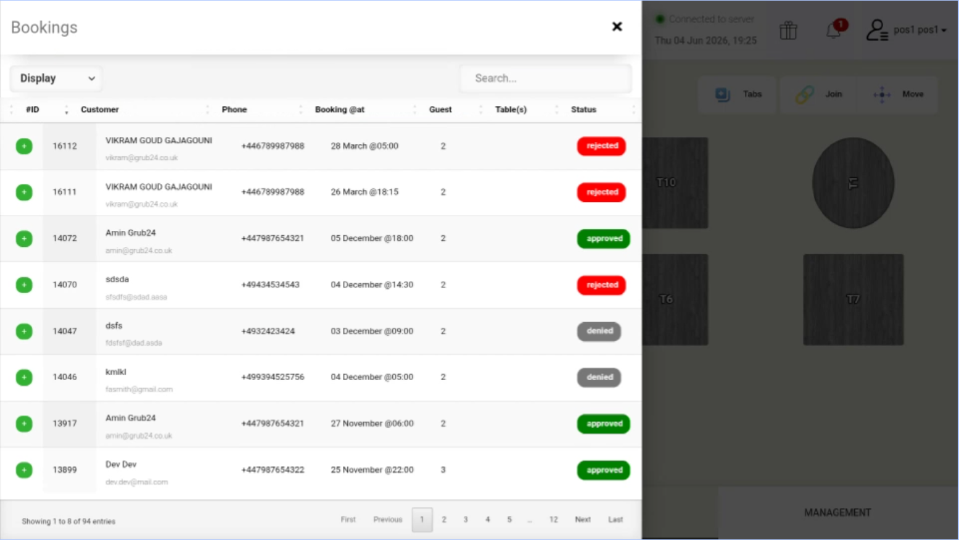959x540 pixels.
Task: Sort by Phone column header
Action: coord(234,110)
